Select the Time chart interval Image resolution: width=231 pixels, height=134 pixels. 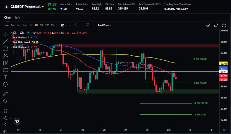[6, 25]
